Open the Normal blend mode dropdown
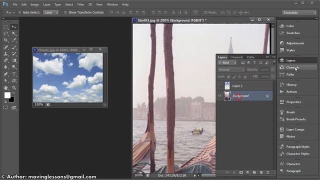 point(231,69)
